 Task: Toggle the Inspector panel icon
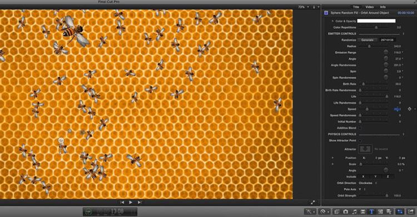[x=400, y=211]
